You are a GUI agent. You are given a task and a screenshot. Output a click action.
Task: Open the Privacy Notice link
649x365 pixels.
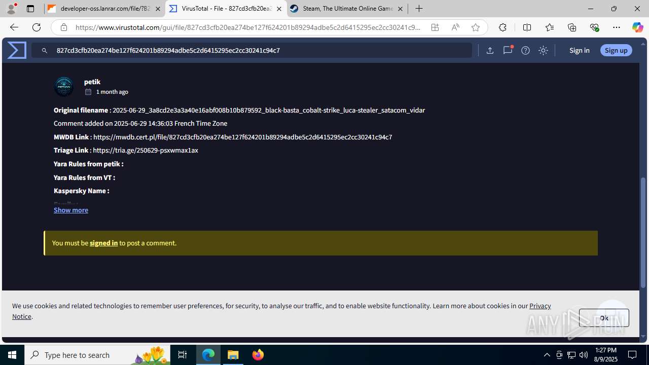(540, 306)
